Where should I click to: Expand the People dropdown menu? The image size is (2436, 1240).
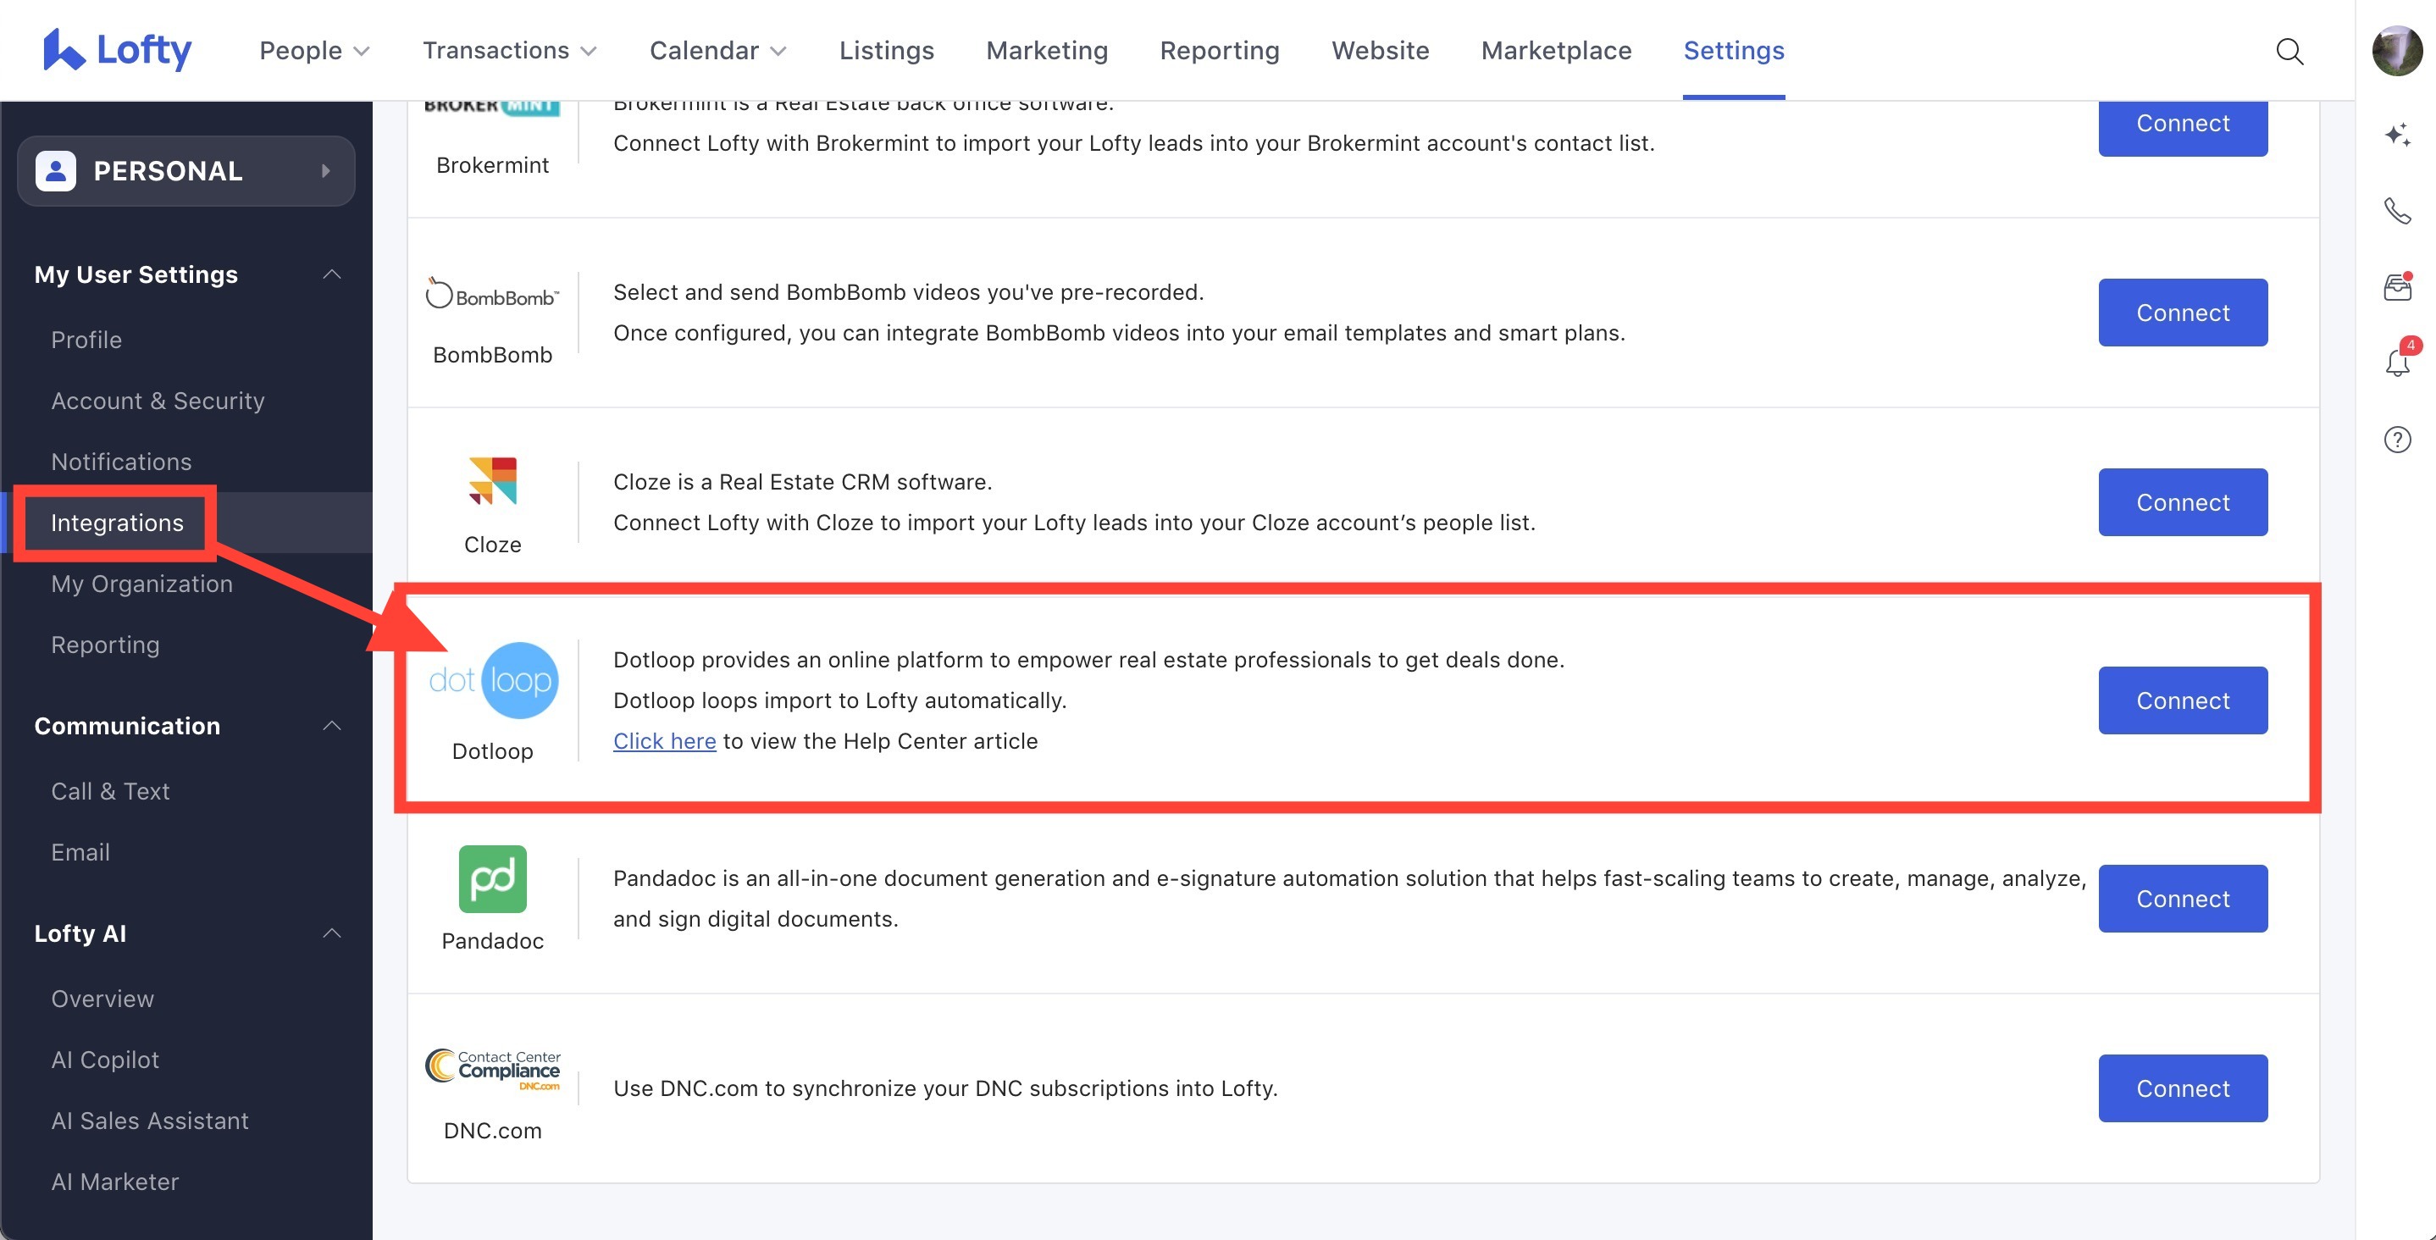pyautogui.click(x=314, y=51)
